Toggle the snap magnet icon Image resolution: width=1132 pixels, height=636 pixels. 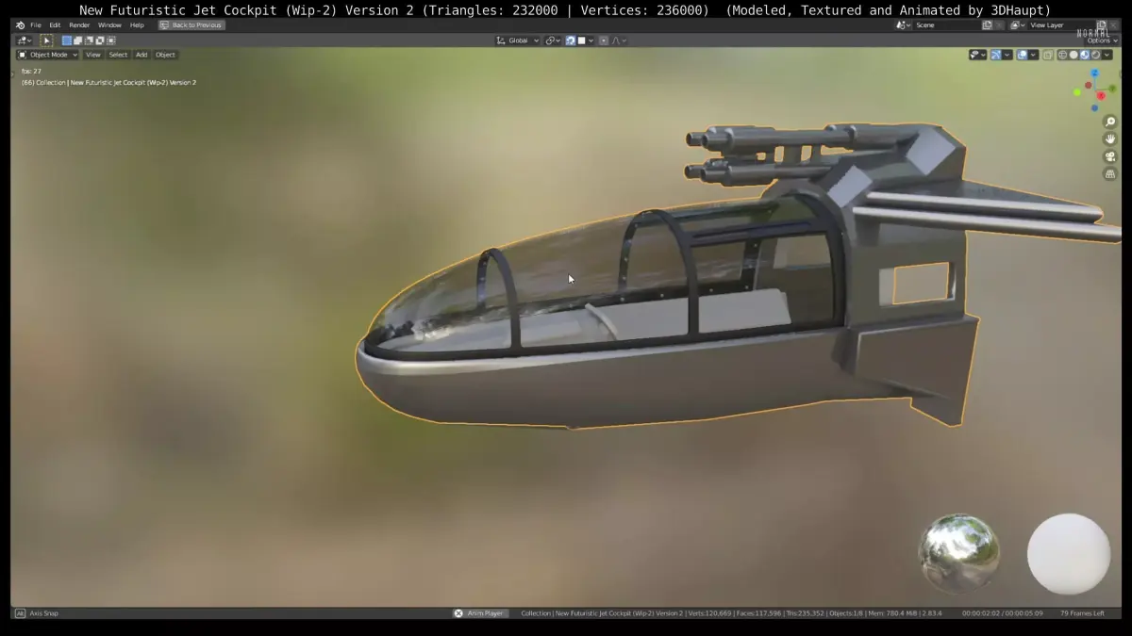coord(571,41)
